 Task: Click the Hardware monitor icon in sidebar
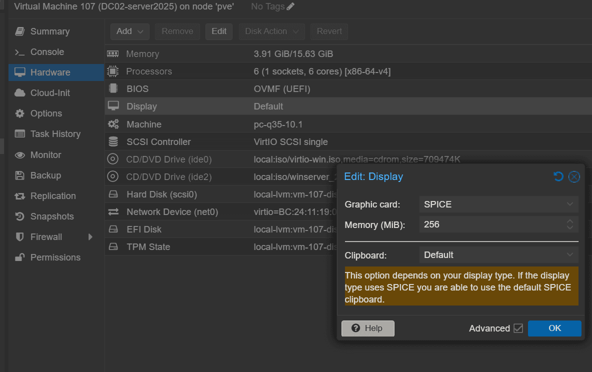(19, 72)
